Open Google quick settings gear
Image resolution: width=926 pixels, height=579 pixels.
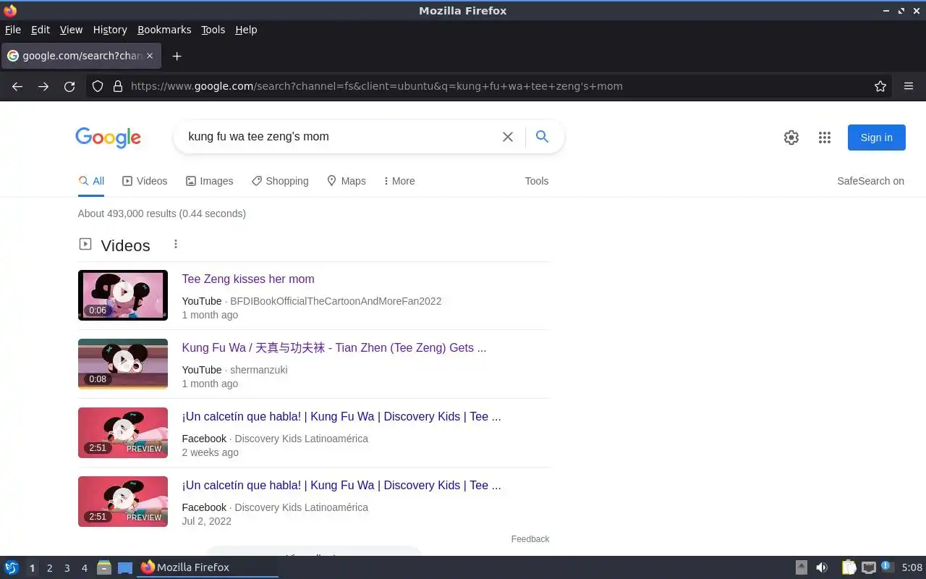point(791,138)
